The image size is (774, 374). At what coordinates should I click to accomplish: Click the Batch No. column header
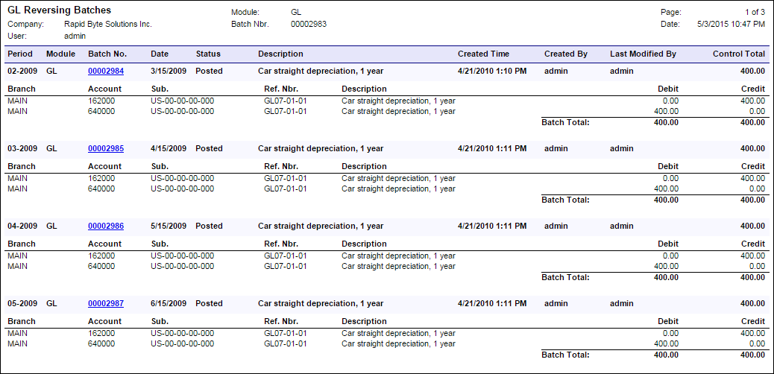pos(107,54)
